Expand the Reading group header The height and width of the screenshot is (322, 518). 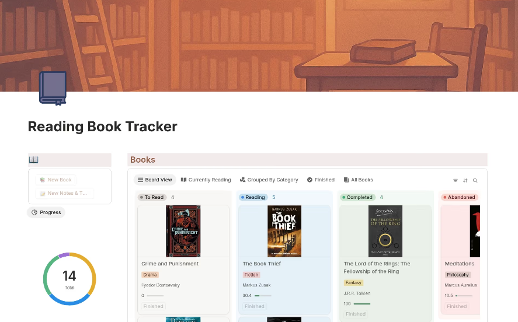tap(254, 197)
